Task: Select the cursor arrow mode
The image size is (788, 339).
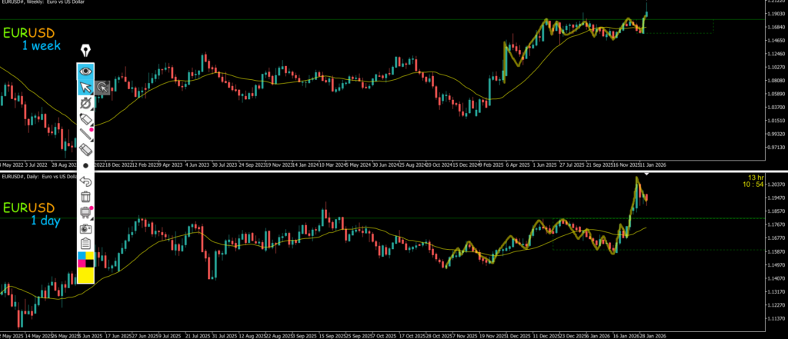Action: point(85,87)
